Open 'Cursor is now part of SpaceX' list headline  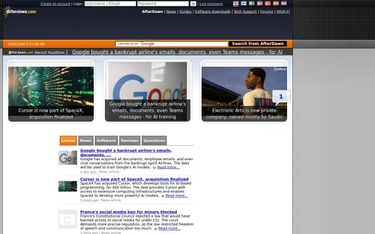134,179
